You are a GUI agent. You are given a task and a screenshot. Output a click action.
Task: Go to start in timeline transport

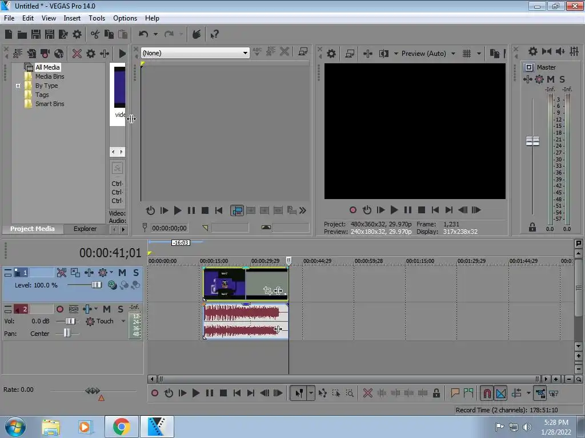pyautogui.click(x=237, y=393)
